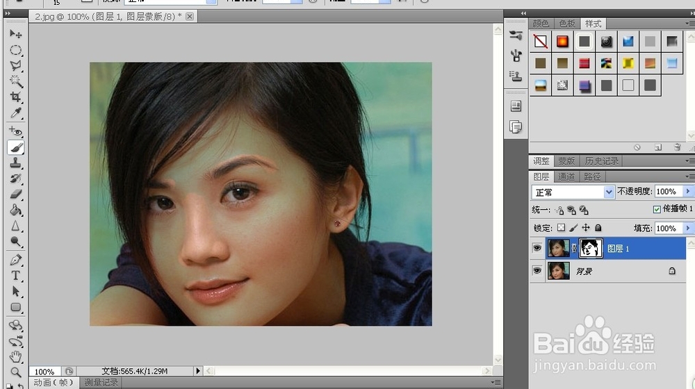This screenshot has height=389, width=695.
Task: Select the Red Eye tool
Action: pyautogui.click(x=15, y=131)
